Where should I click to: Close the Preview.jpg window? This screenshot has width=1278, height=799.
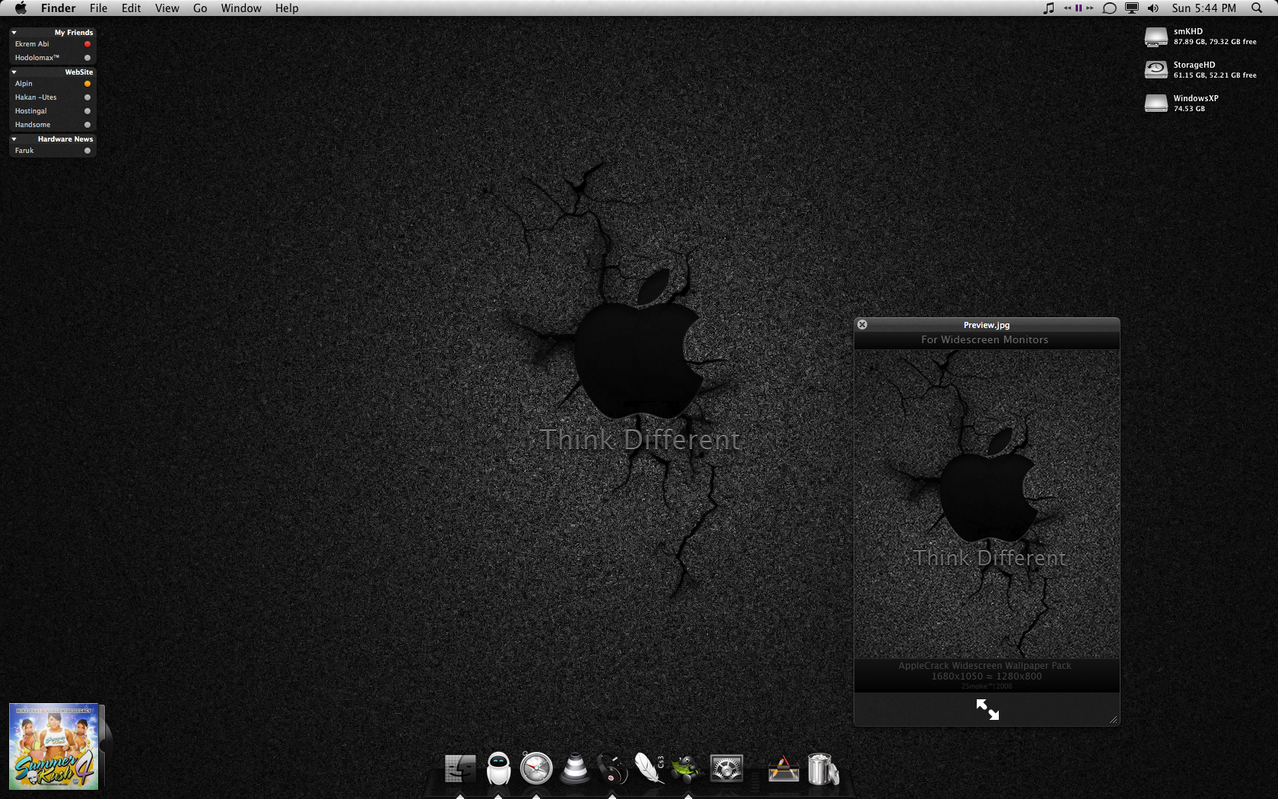point(862,324)
